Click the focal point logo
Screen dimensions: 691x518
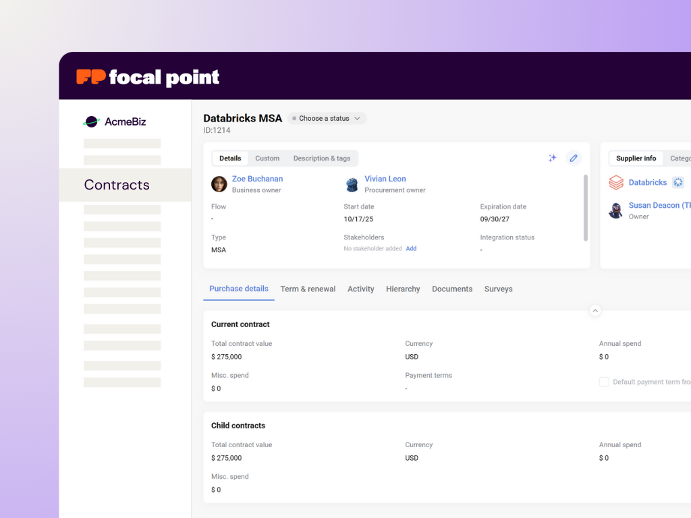click(x=148, y=77)
